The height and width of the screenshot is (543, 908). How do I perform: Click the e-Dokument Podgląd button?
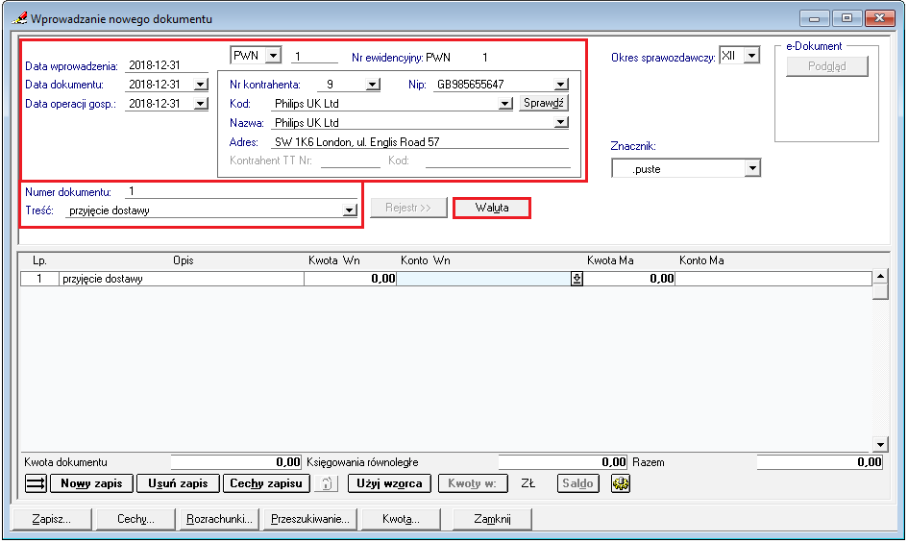click(827, 66)
